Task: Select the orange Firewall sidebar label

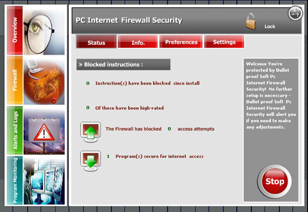Action: 15,80
